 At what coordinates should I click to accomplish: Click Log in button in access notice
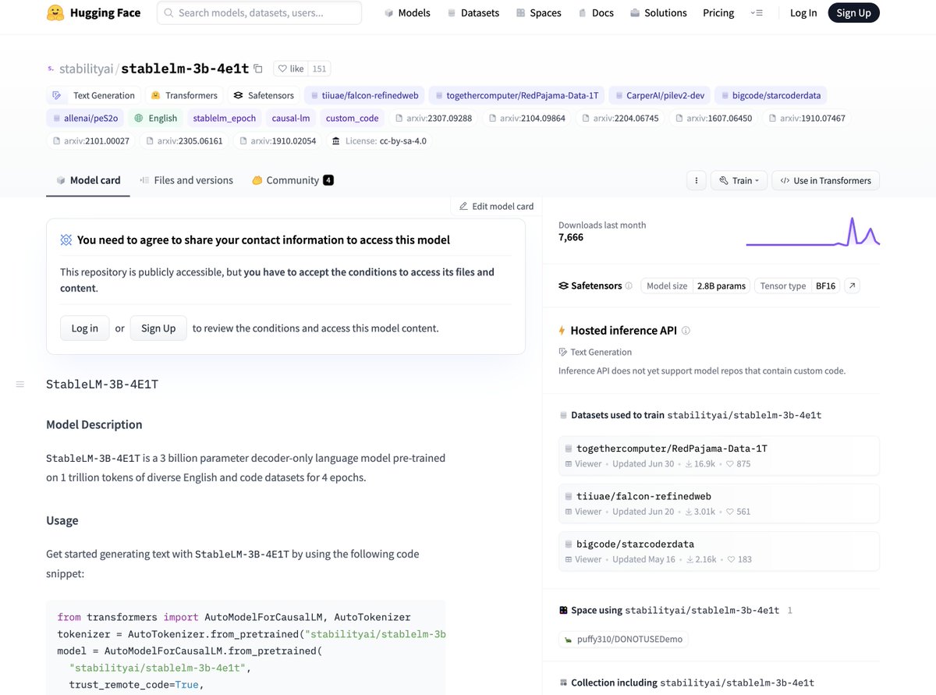(x=84, y=328)
